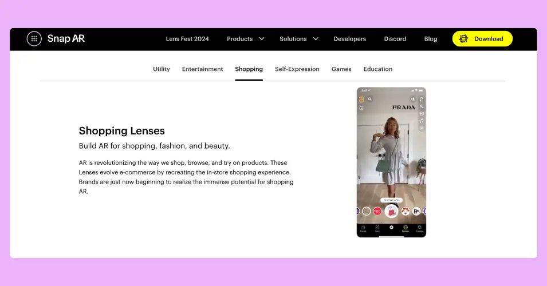The image size is (547, 286).
Task: Open the Solutions menu
Action: pos(293,39)
